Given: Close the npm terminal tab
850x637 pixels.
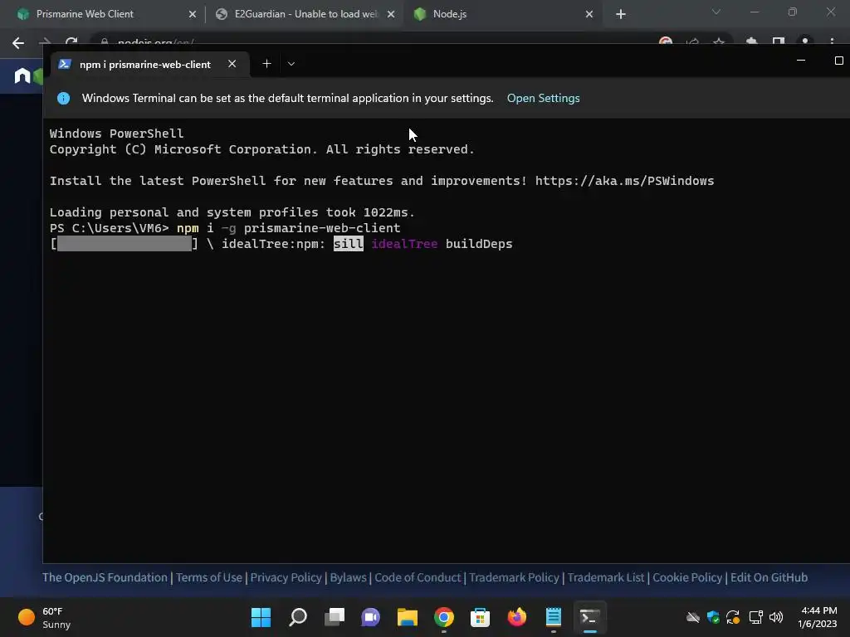Looking at the screenshot, I should click(232, 64).
